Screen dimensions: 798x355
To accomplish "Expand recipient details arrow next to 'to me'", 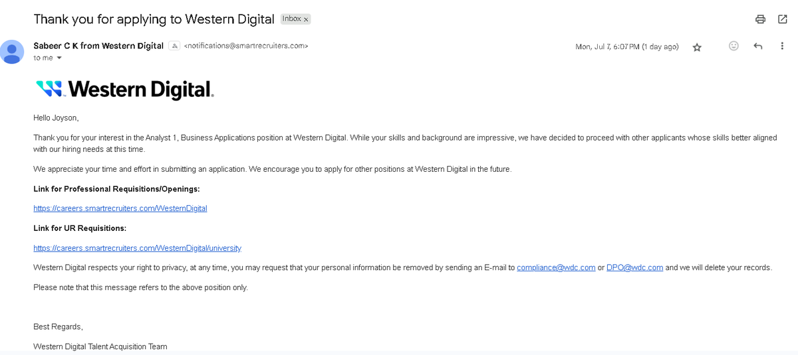I will 59,58.
